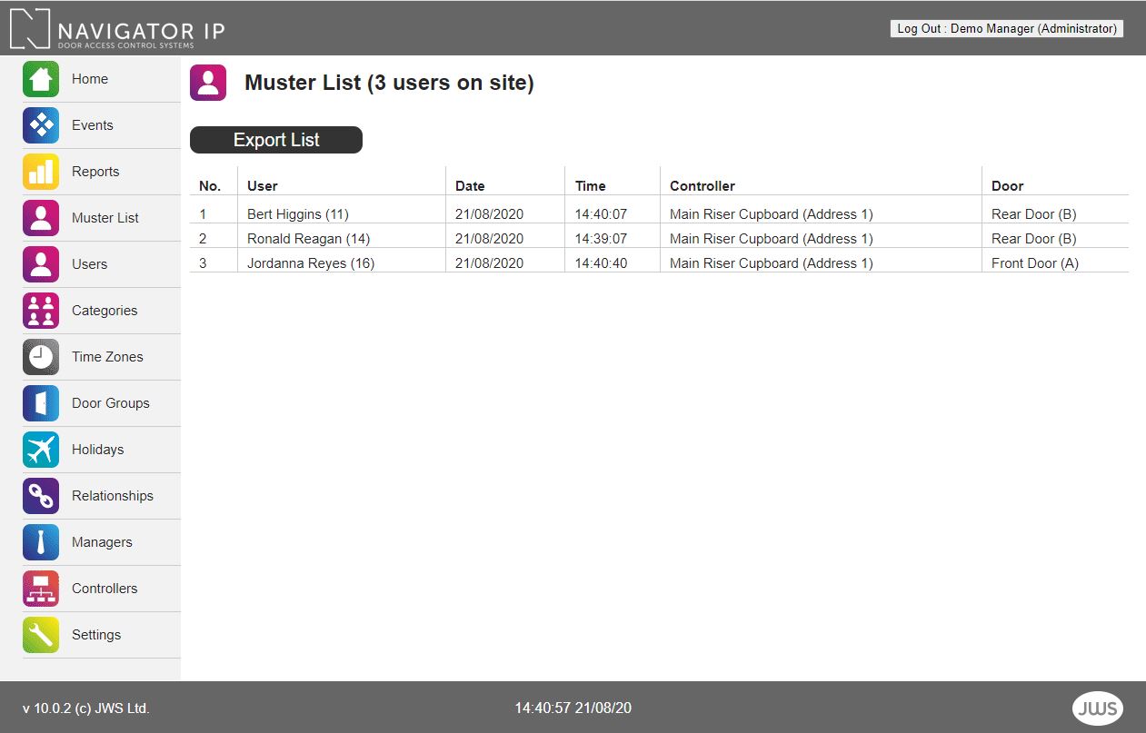Click the Controller column header
The height and width of the screenshot is (733, 1146).
pos(703,185)
